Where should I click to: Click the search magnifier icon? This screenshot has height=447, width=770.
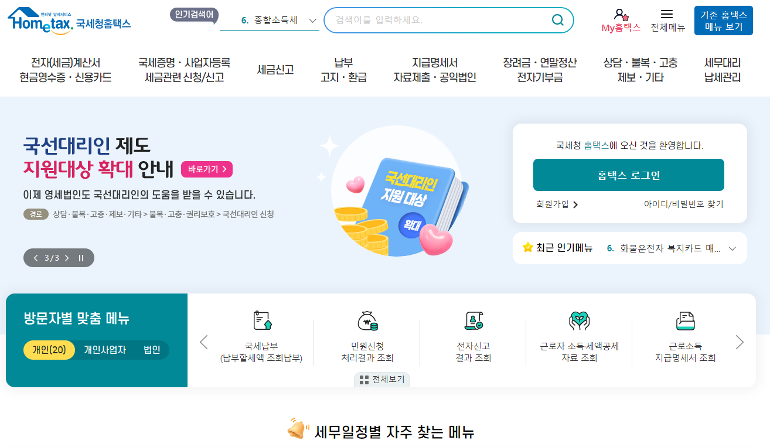[556, 20]
